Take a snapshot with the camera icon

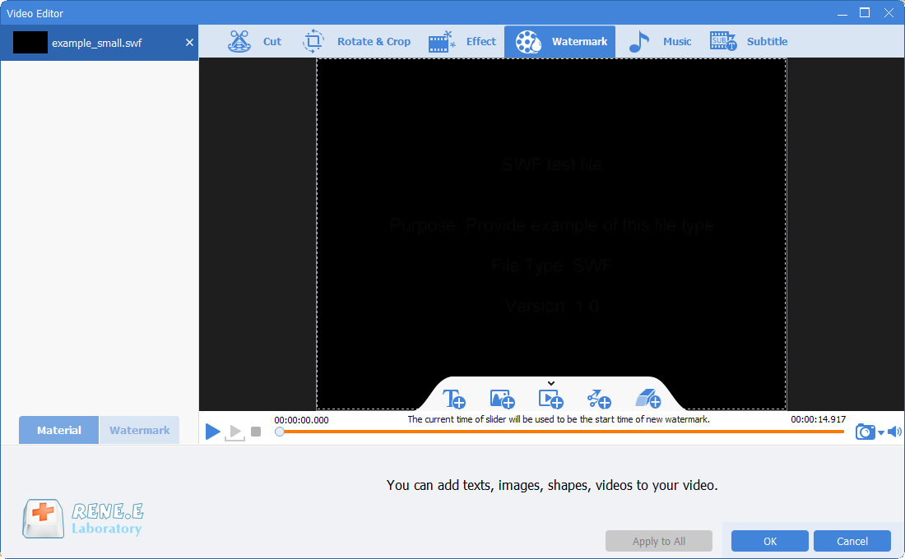coord(865,432)
